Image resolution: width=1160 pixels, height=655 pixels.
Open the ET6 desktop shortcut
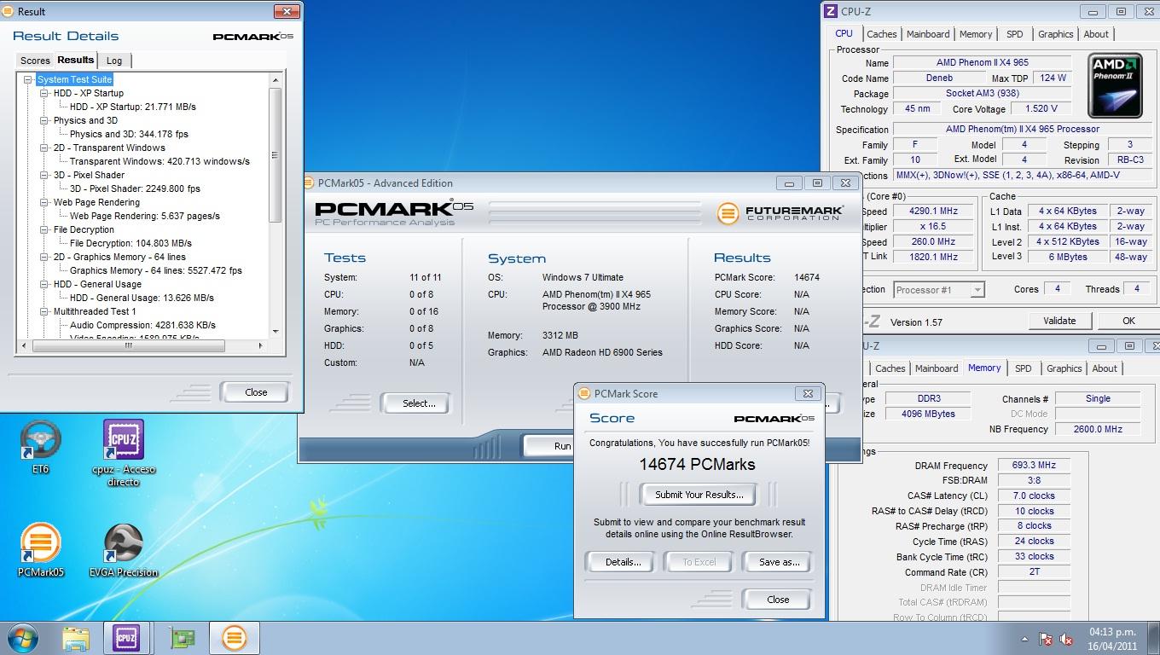pyautogui.click(x=40, y=447)
